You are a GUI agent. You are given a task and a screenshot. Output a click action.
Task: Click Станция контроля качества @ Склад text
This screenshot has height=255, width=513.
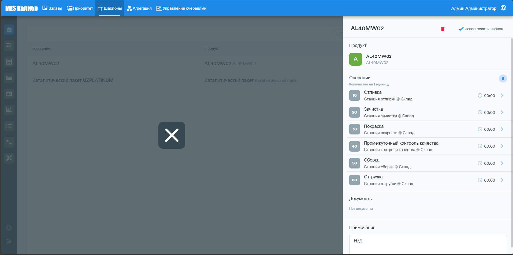click(398, 150)
